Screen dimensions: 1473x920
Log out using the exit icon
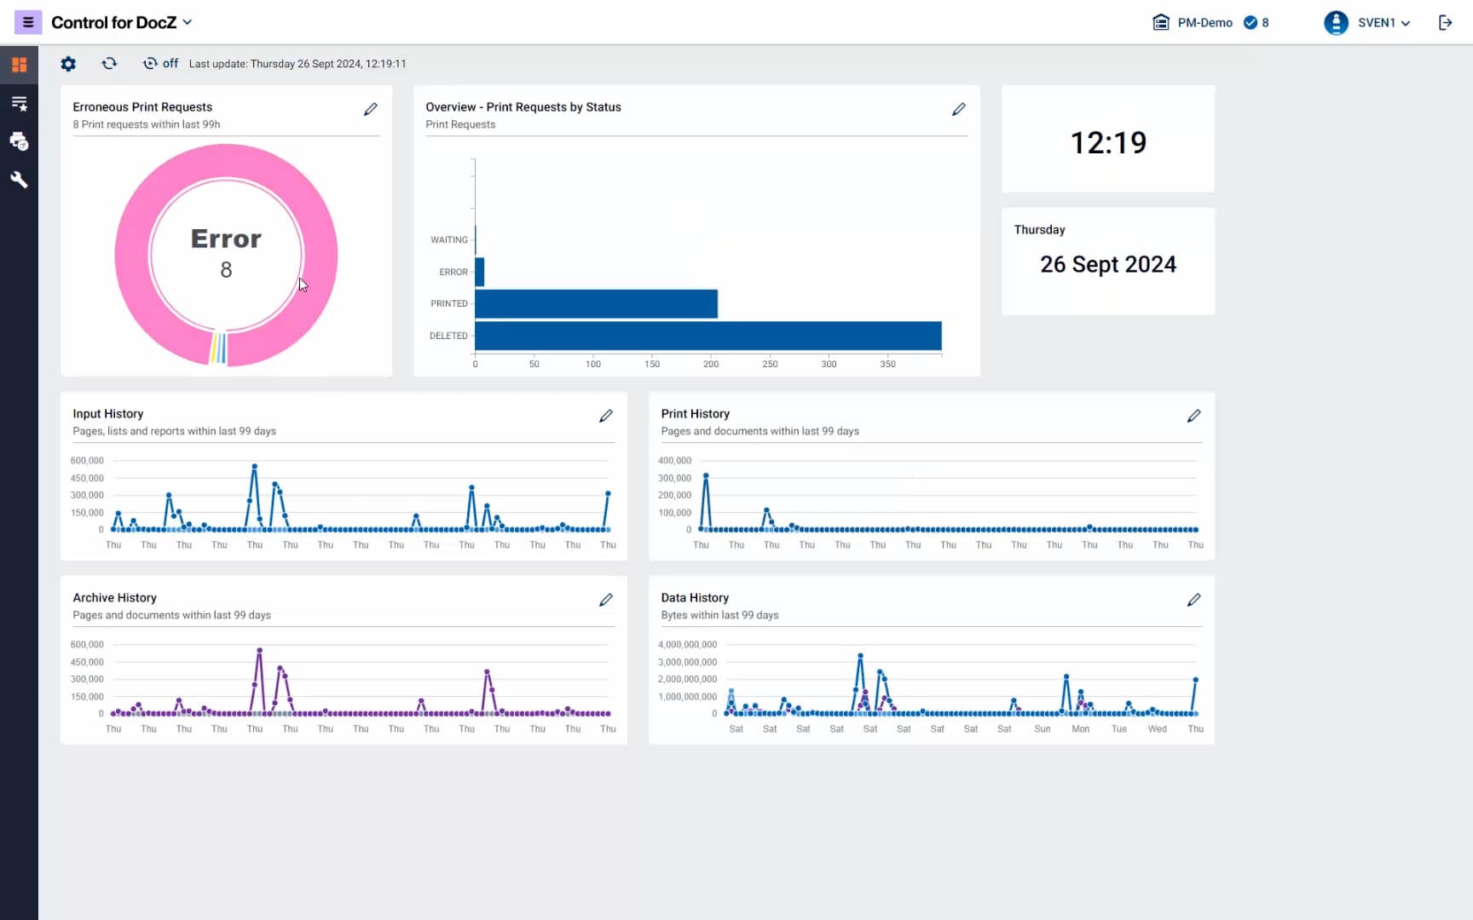pyautogui.click(x=1445, y=23)
